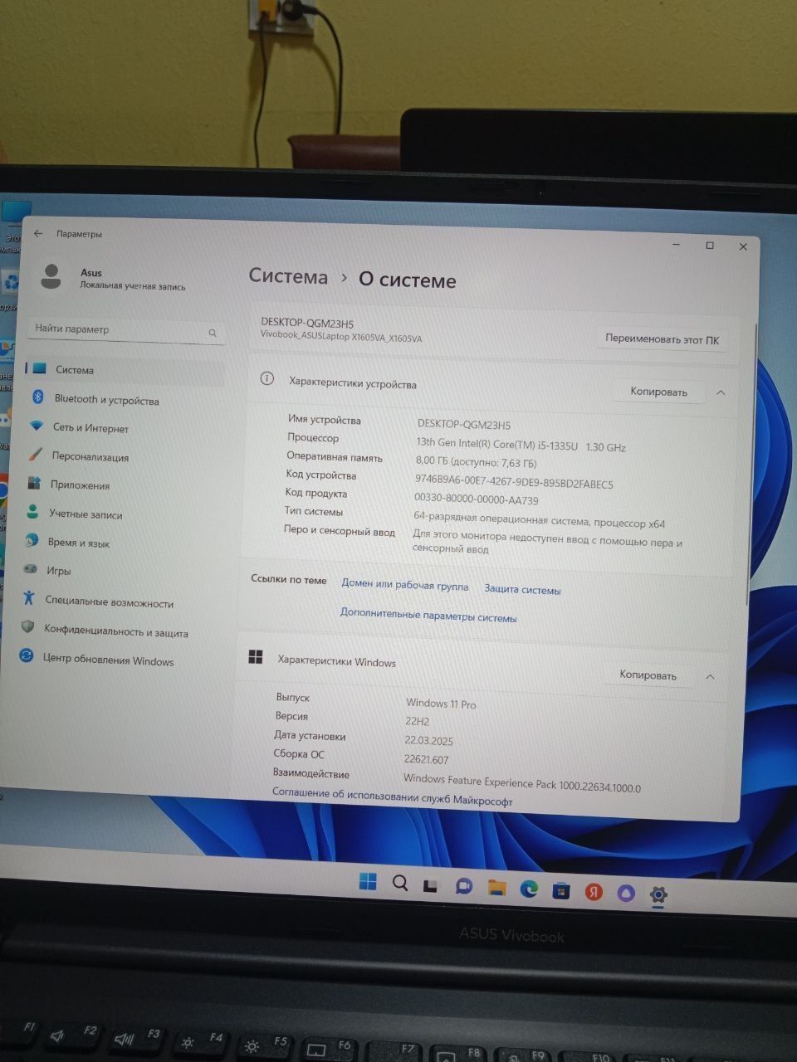Click Windows 11 Pro edition value
This screenshot has width=797, height=1062.
(x=441, y=704)
